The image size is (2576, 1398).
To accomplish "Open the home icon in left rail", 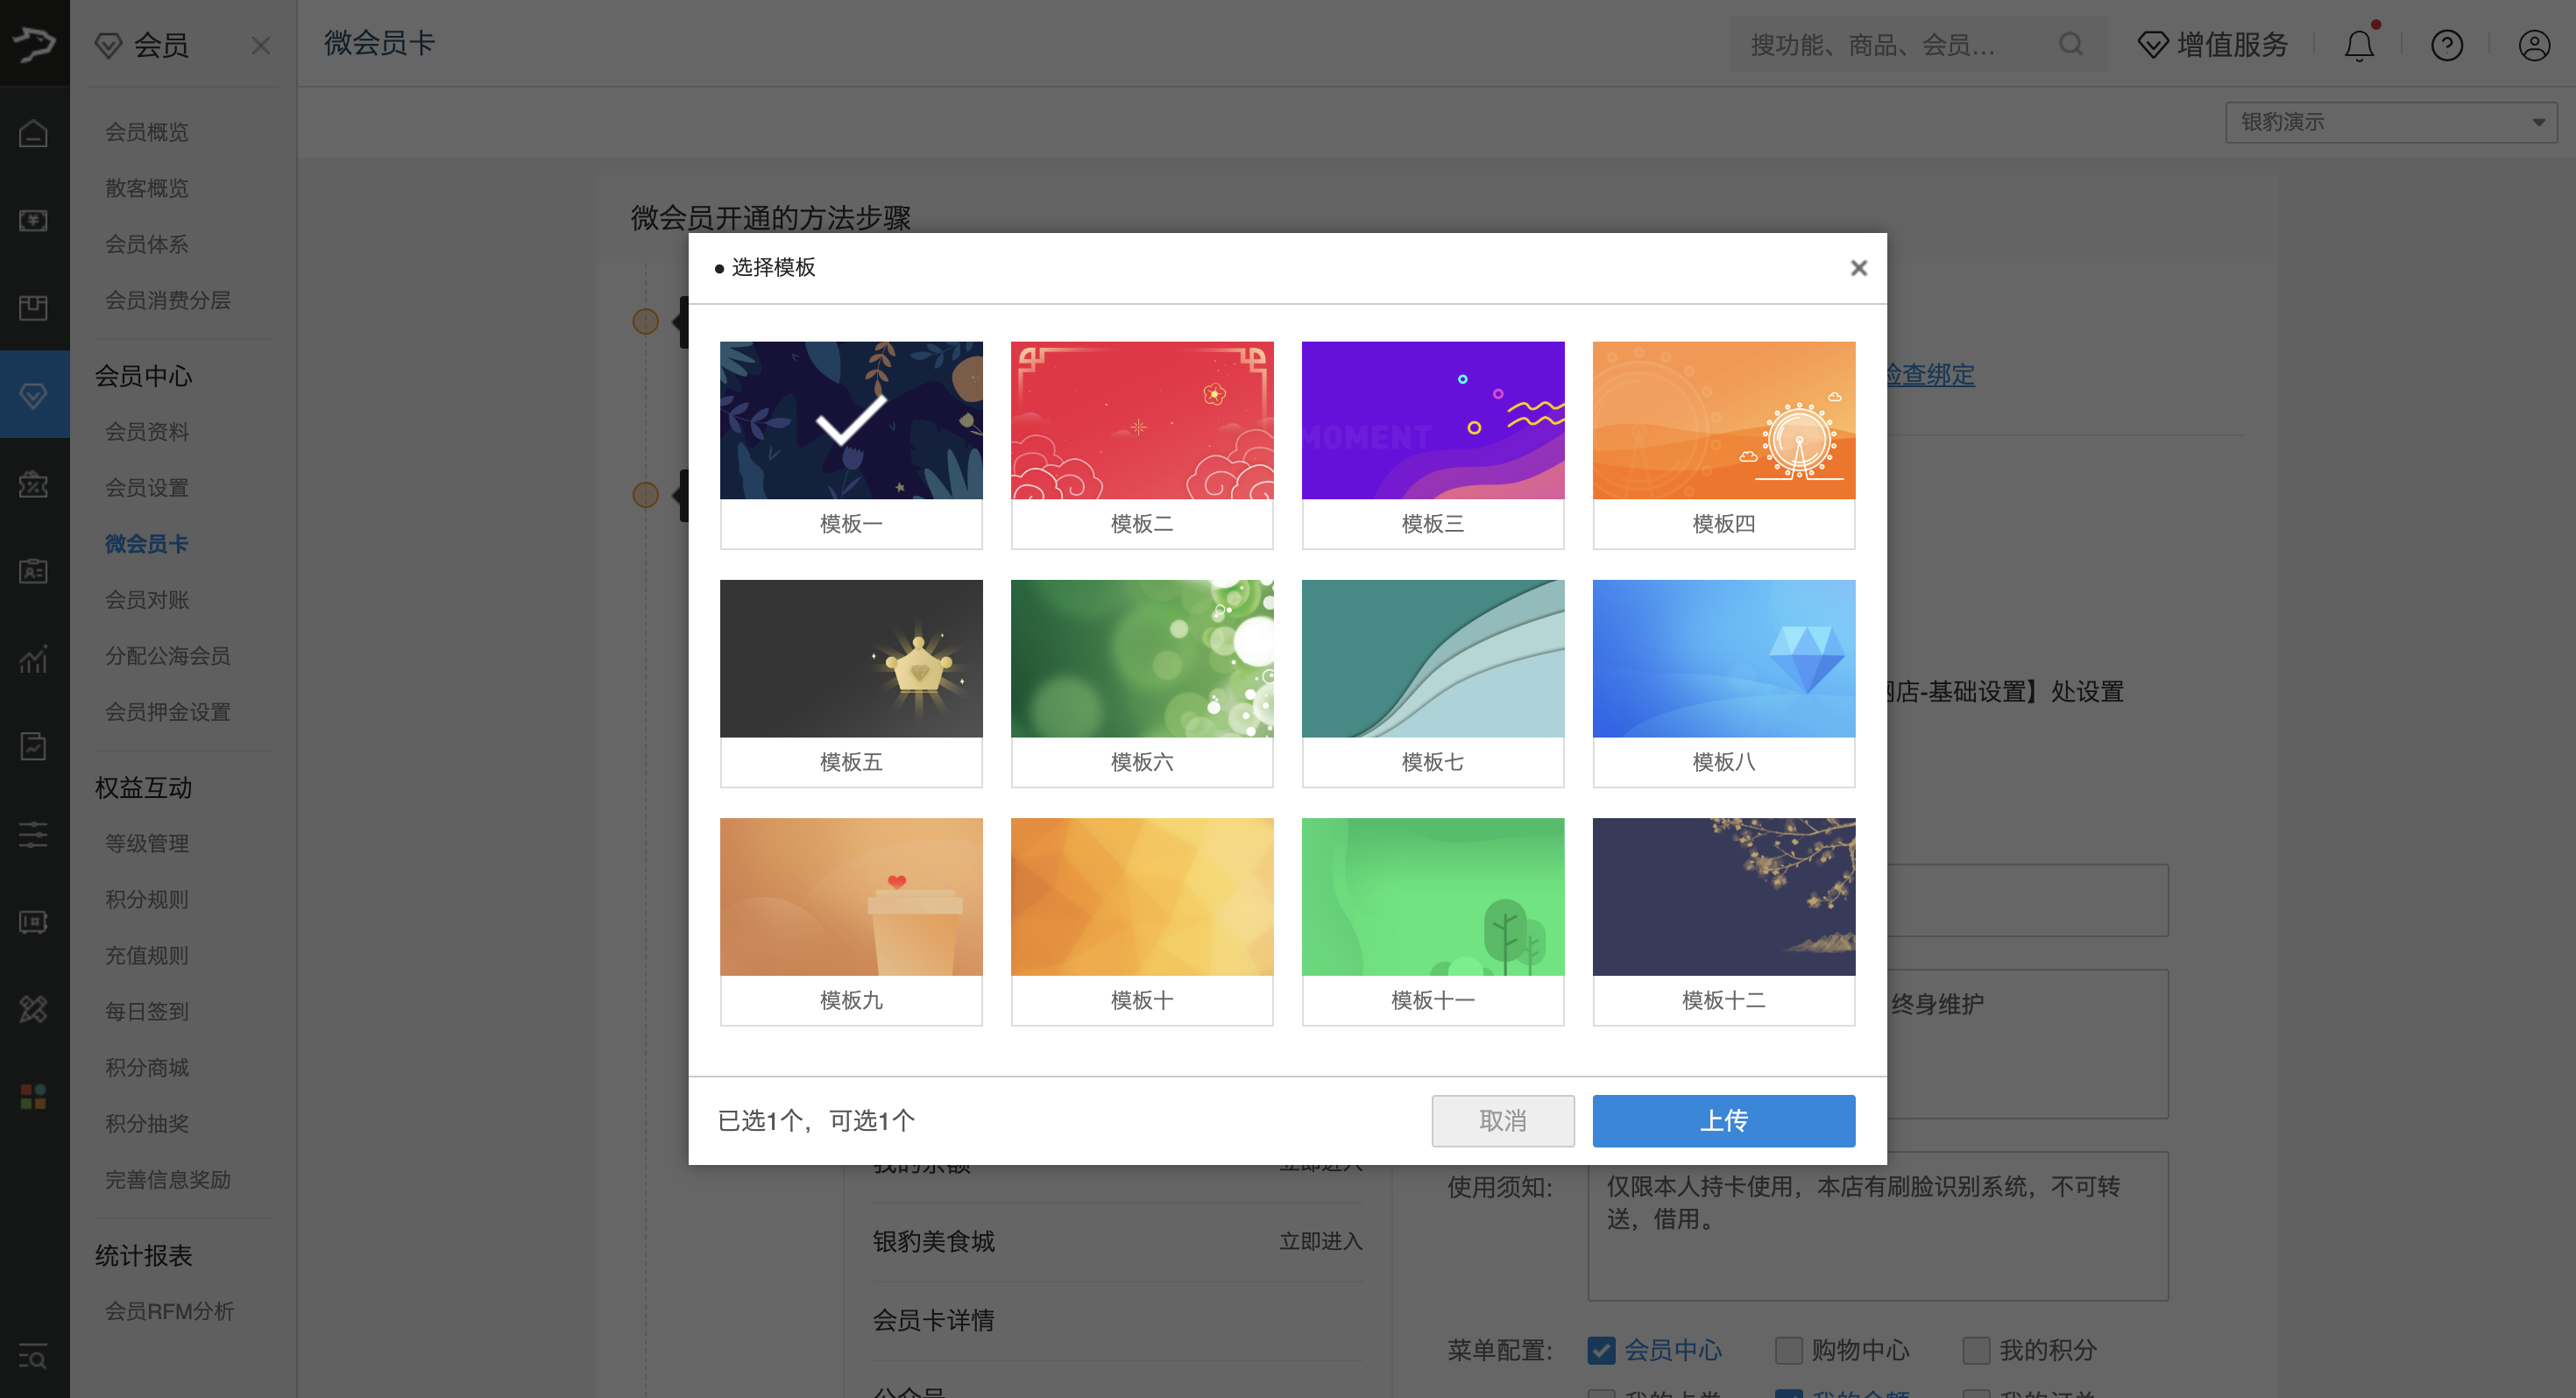I will click(34, 133).
